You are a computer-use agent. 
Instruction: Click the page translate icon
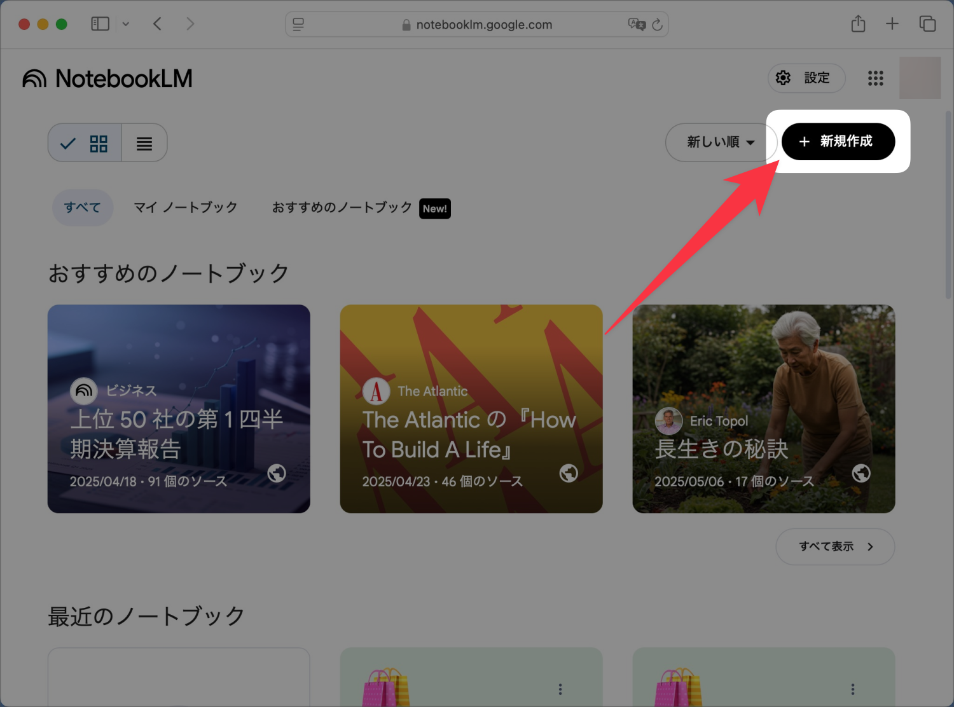636,24
